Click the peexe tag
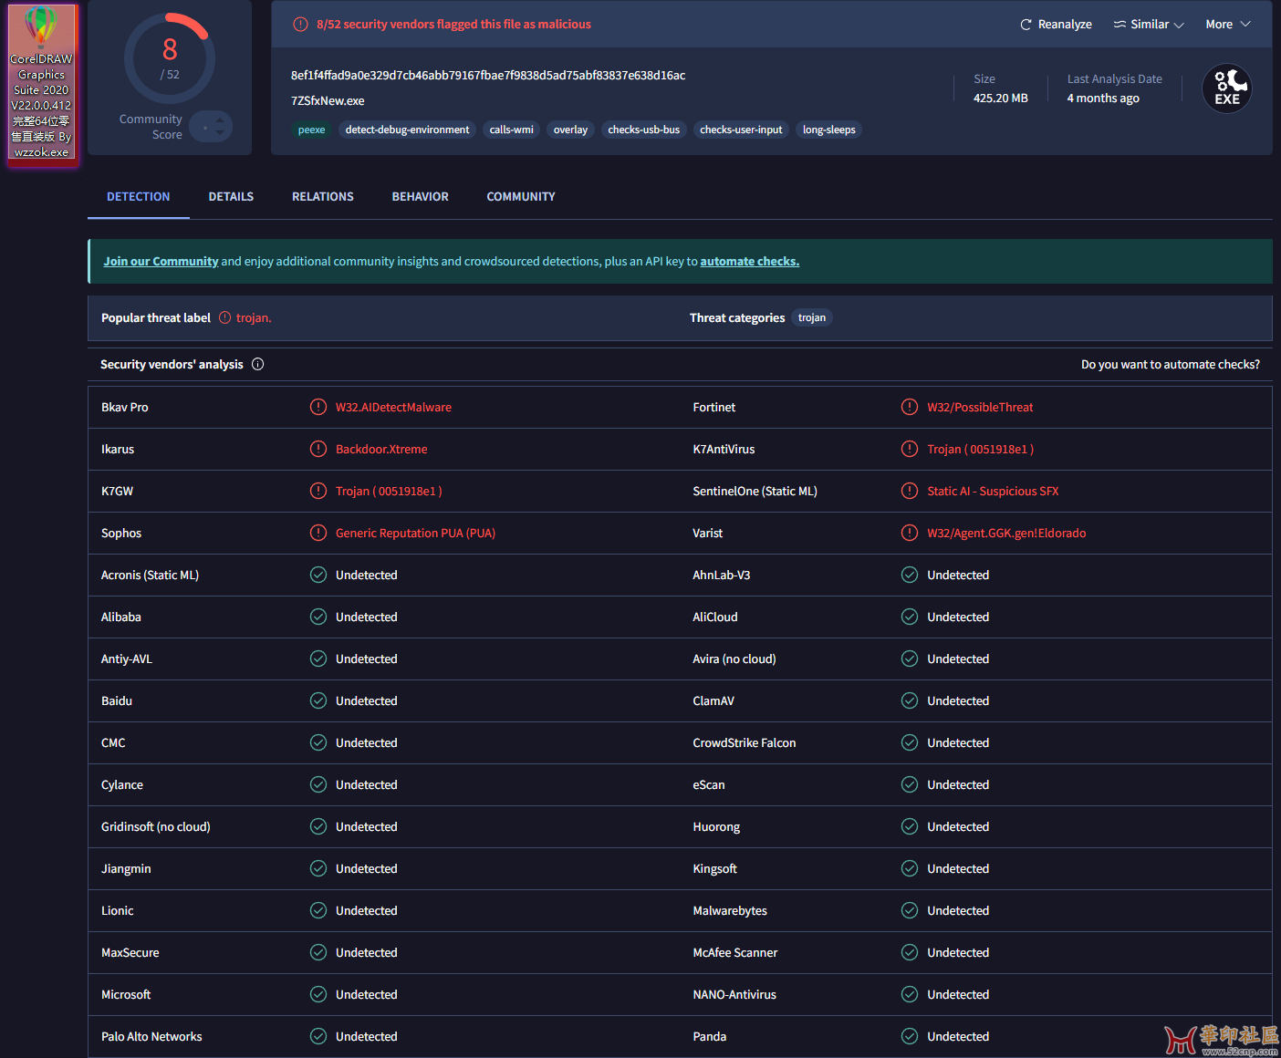Screen dimensions: 1281x1058 pyautogui.click(x=312, y=130)
